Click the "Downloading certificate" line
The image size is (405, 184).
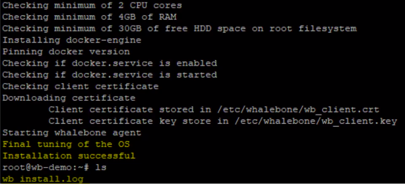pos(69,98)
